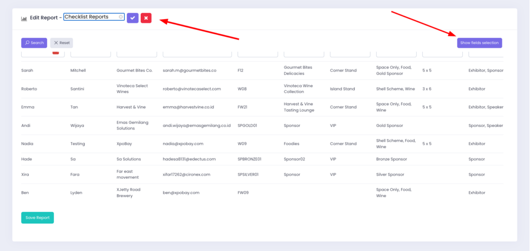Click the red icon in the first filter box

pos(56,52)
